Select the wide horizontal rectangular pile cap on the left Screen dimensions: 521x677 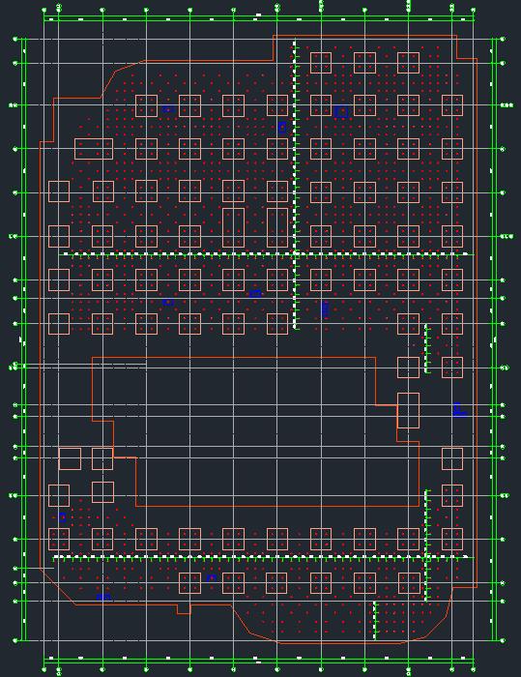[94, 149]
